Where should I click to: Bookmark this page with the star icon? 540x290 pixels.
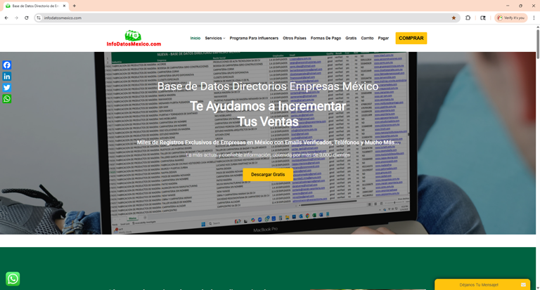pyautogui.click(x=454, y=18)
